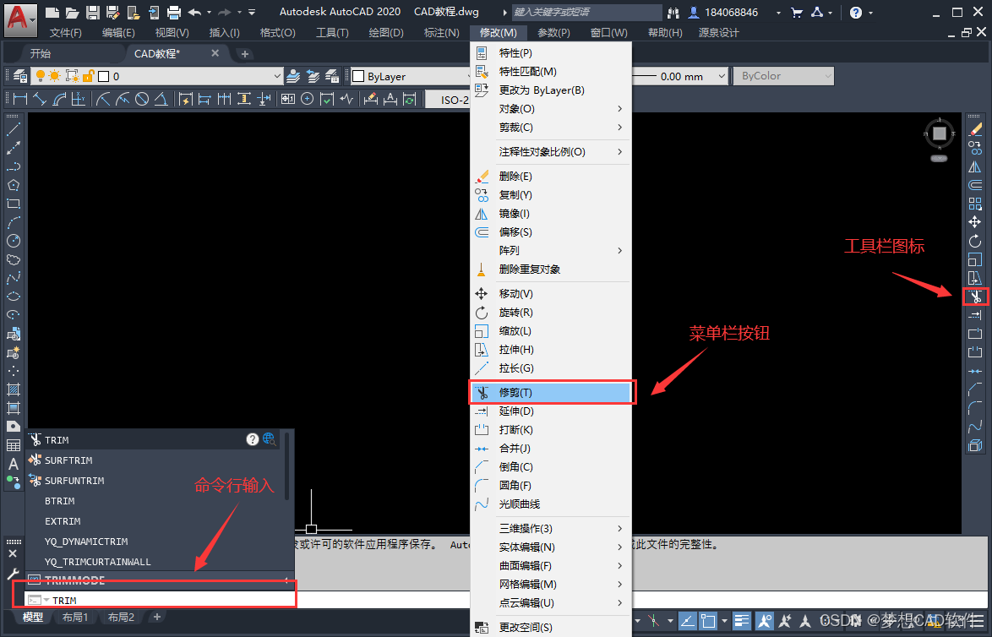The width and height of the screenshot is (992, 637).
Task: Click the Save icon in quick access bar
Action: tap(93, 12)
